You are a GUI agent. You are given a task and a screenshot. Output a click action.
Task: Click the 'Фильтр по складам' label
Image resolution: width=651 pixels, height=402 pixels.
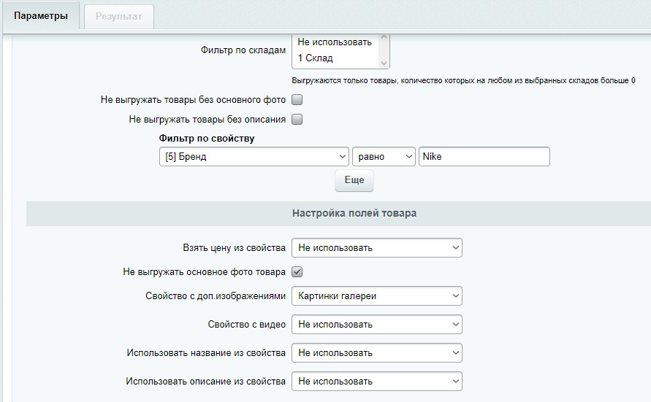pos(243,50)
